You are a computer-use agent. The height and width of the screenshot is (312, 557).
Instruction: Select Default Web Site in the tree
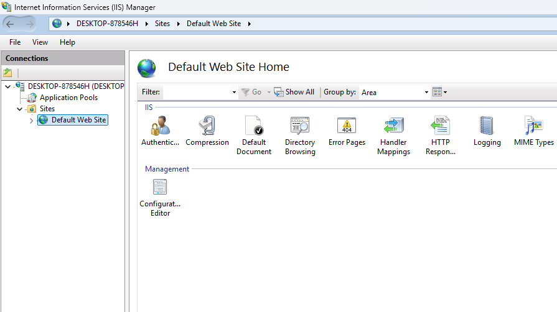click(78, 120)
